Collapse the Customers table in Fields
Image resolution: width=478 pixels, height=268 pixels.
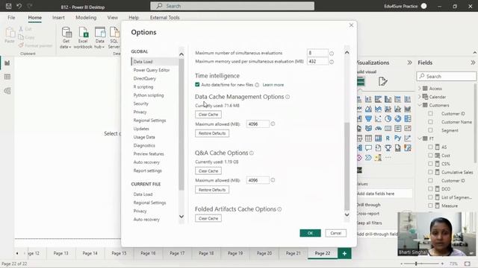420,105
